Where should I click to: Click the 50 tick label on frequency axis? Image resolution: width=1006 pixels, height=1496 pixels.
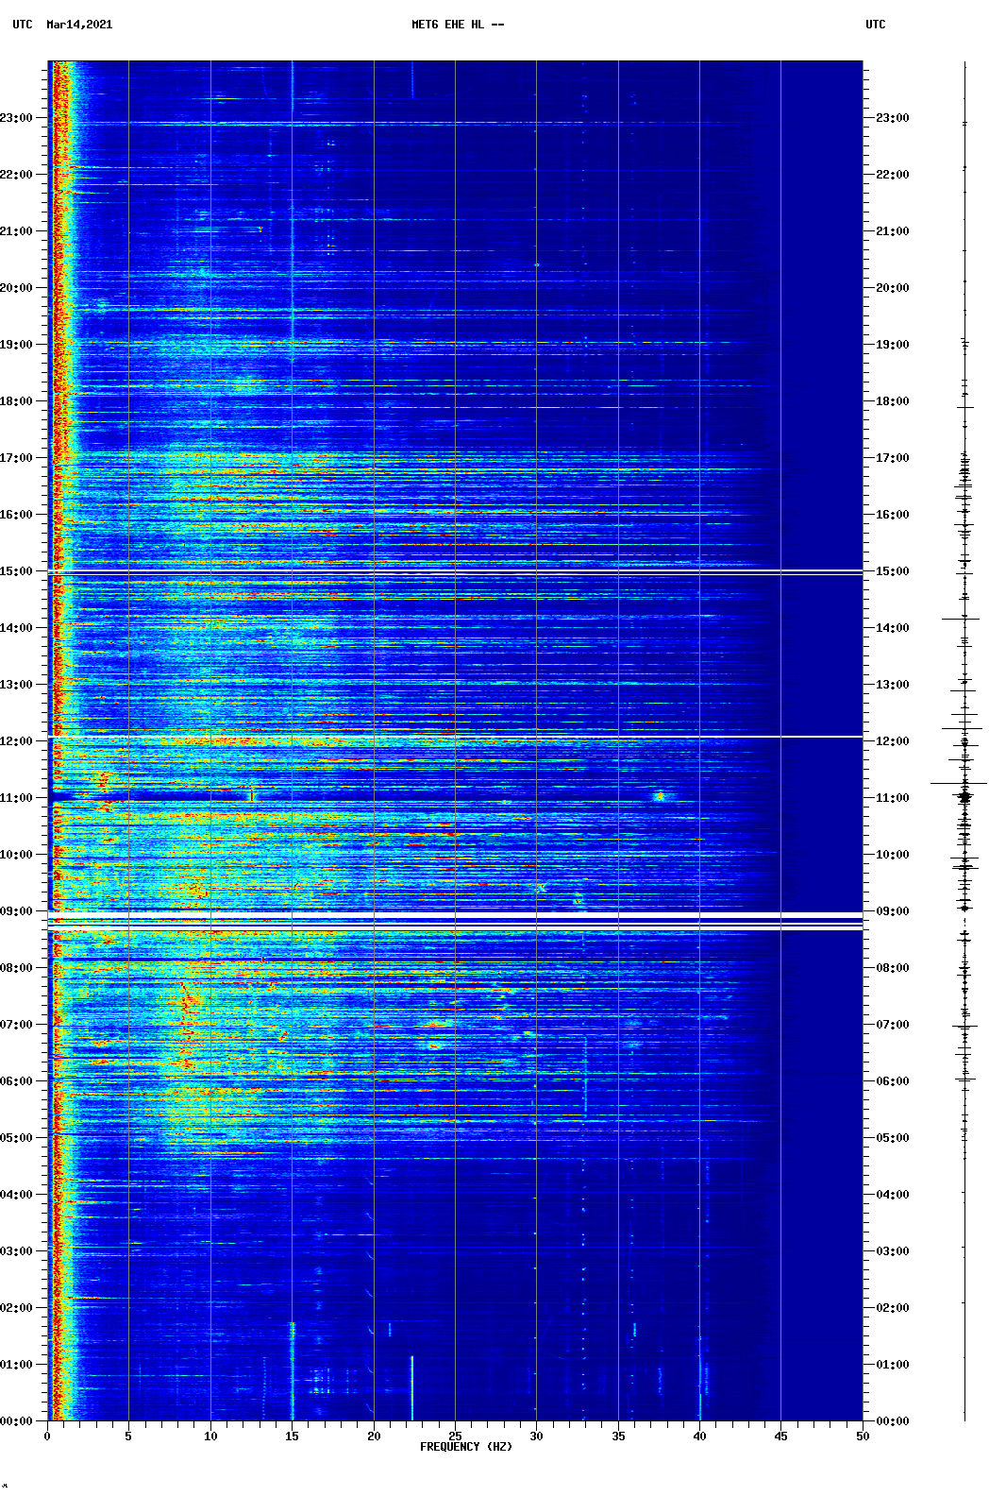tap(862, 1436)
